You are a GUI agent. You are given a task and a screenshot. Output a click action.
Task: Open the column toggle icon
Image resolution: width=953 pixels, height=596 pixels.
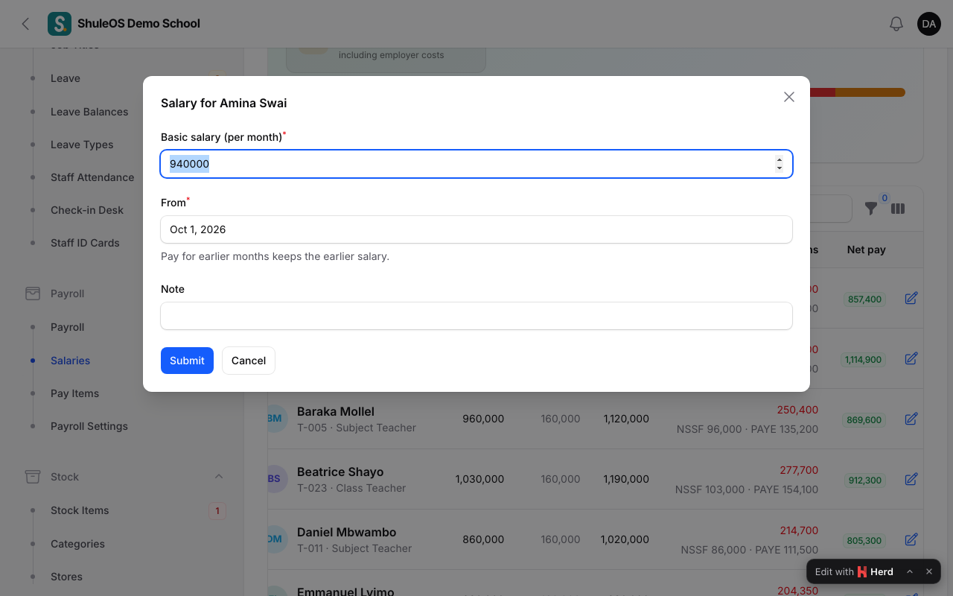(898, 209)
